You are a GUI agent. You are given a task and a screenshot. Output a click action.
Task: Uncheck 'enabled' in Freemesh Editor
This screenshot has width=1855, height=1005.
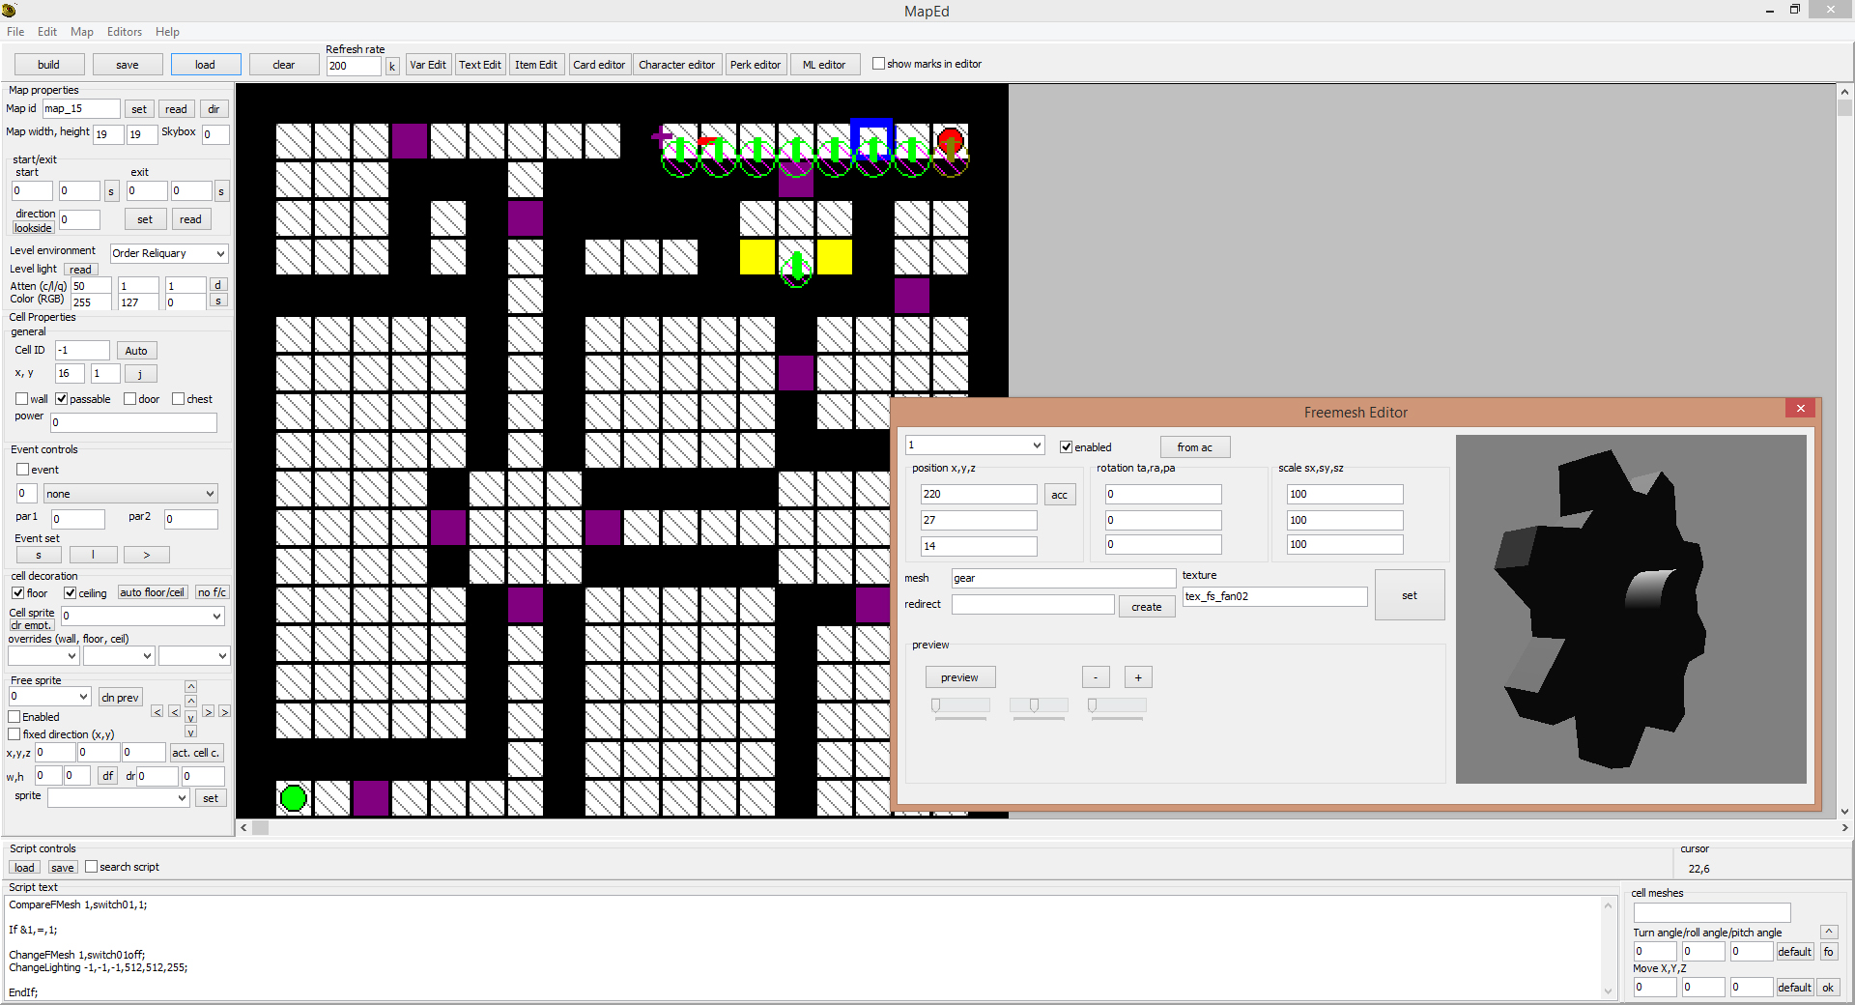coord(1067,447)
